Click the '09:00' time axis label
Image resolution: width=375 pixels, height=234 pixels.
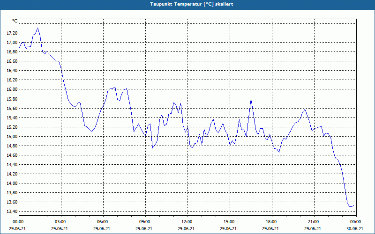(x=144, y=222)
